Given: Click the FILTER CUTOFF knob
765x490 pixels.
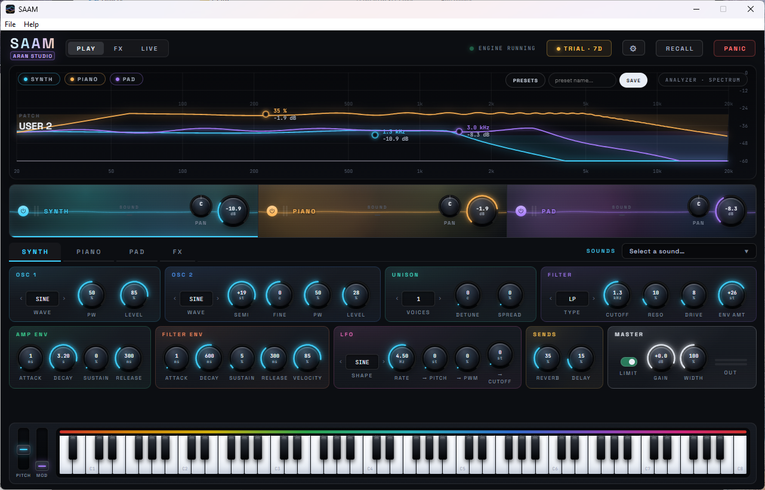Looking at the screenshot, I should (617, 294).
